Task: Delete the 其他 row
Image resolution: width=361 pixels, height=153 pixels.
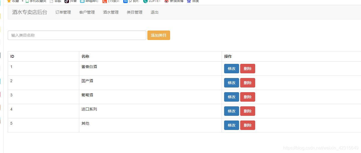Action: (248, 125)
